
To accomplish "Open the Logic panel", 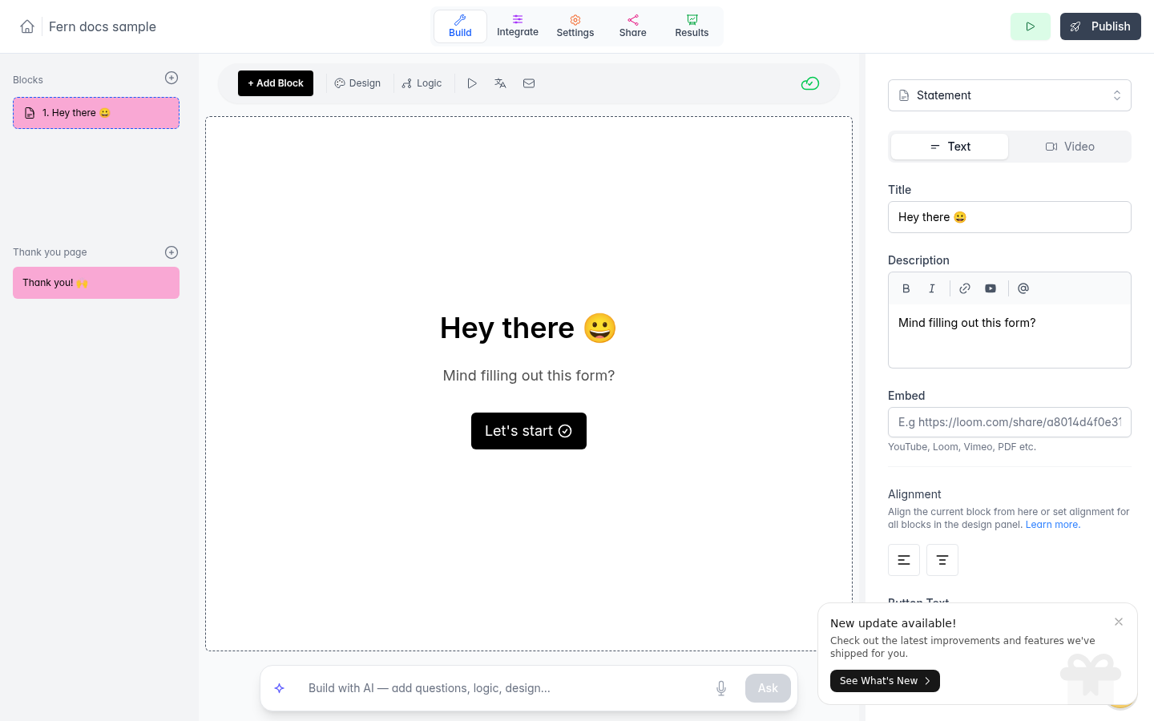I will tap(422, 83).
